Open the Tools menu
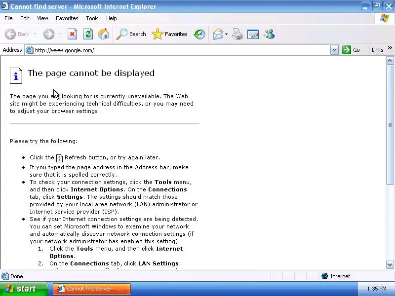 [x=92, y=18]
